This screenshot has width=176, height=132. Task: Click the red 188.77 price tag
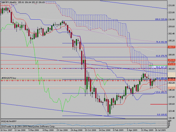[x=171, y=47]
